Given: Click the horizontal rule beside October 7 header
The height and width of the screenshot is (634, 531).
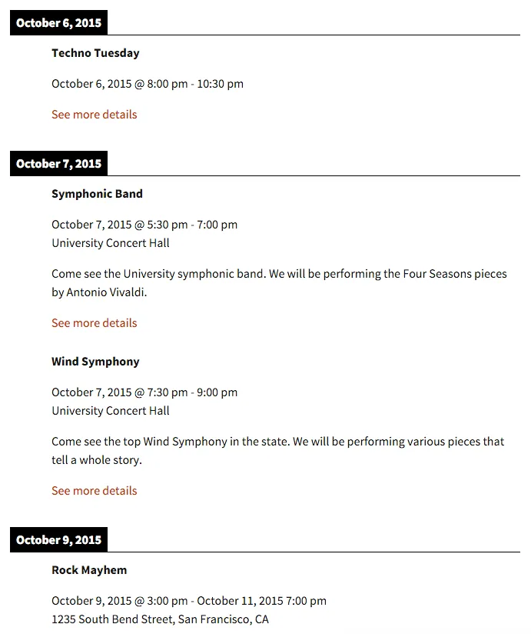Looking at the screenshot, I should (x=314, y=175).
